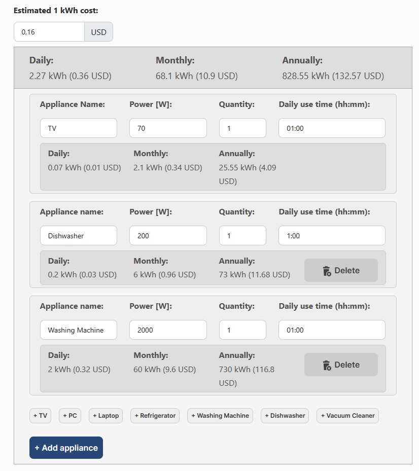Click the Dishwasher appliance name field

79,236
